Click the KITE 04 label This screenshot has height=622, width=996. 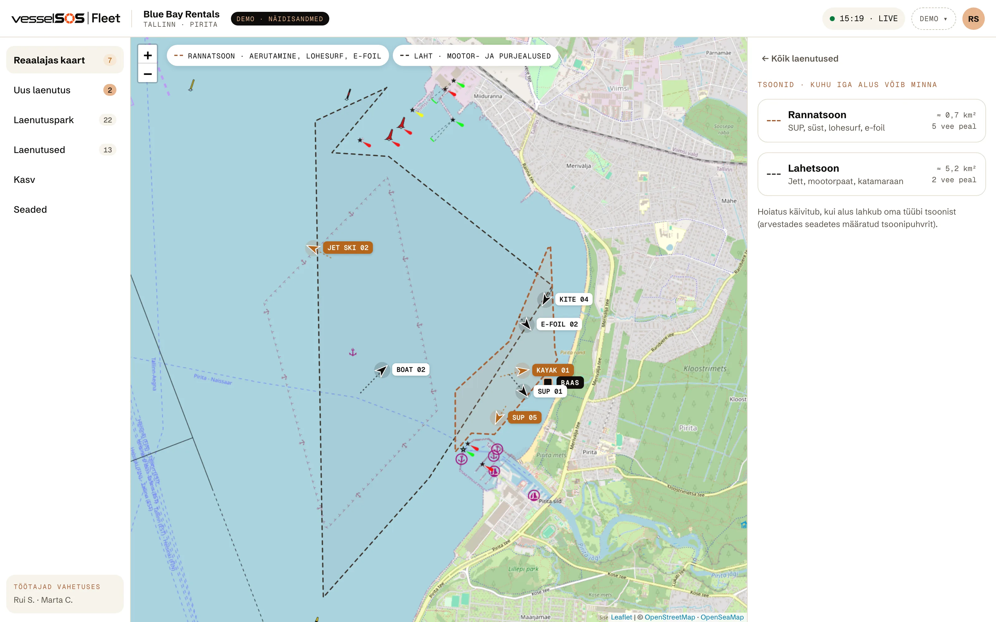[x=574, y=299]
